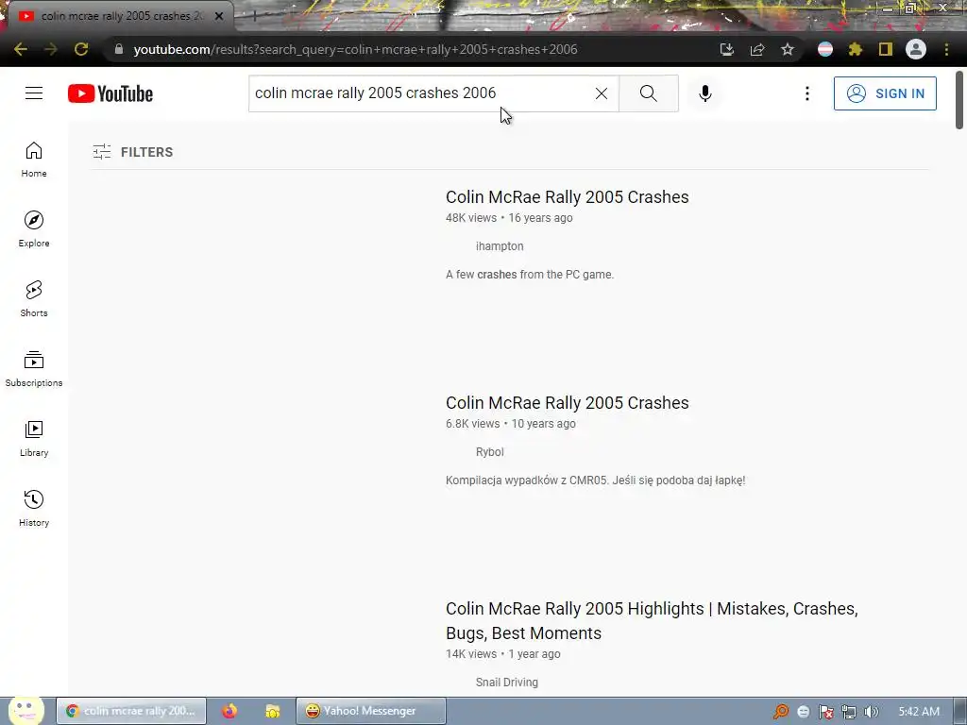The image size is (967, 725).
Task: Open the Extensions puzzle icon
Action: [855, 49]
